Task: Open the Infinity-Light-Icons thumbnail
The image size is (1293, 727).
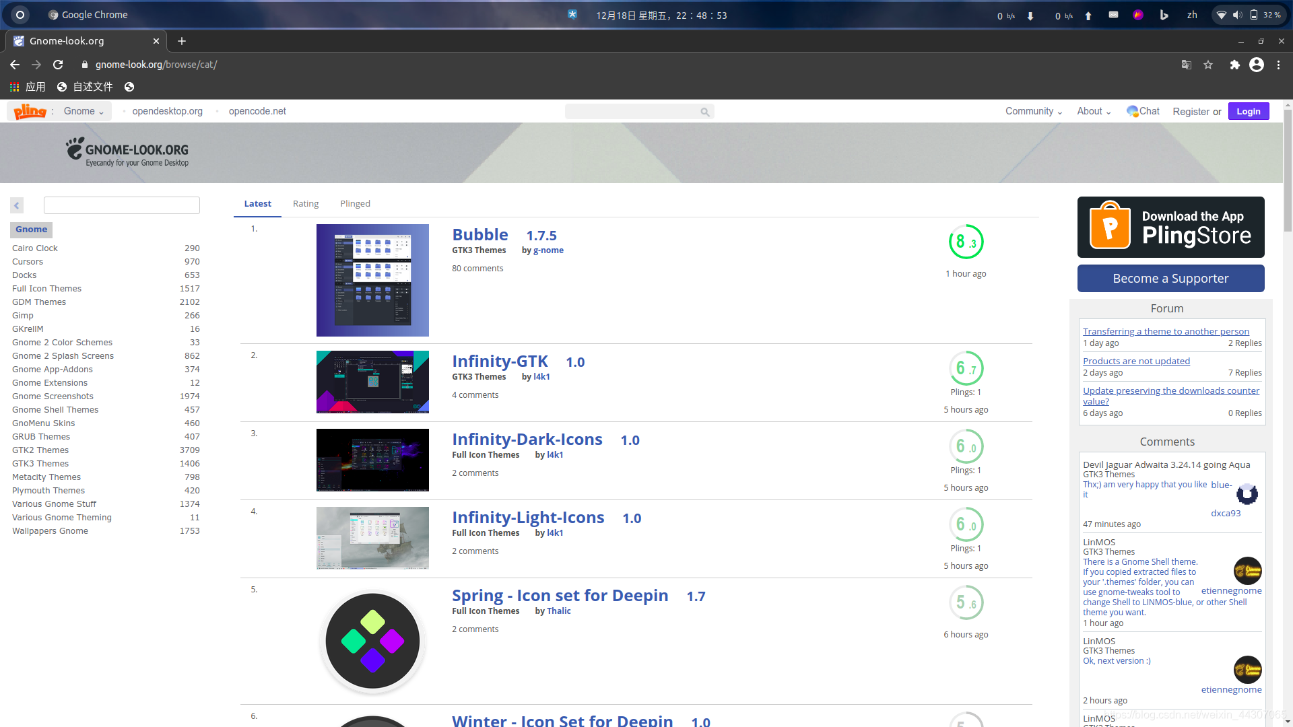Action: (x=372, y=538)
